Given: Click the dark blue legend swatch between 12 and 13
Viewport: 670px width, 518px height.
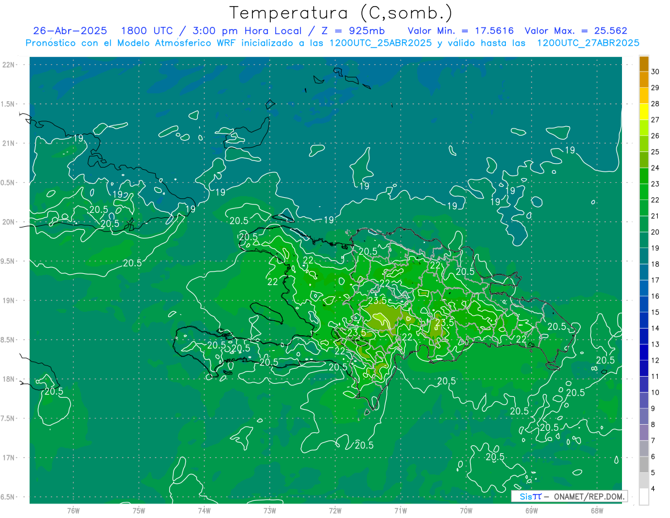Looking at the screenshot, I should pyautogui.click(x=644, y=353).
